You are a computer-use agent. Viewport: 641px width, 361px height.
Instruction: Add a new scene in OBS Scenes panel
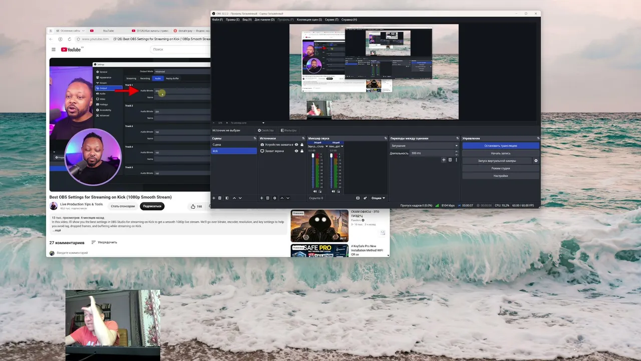214,198
